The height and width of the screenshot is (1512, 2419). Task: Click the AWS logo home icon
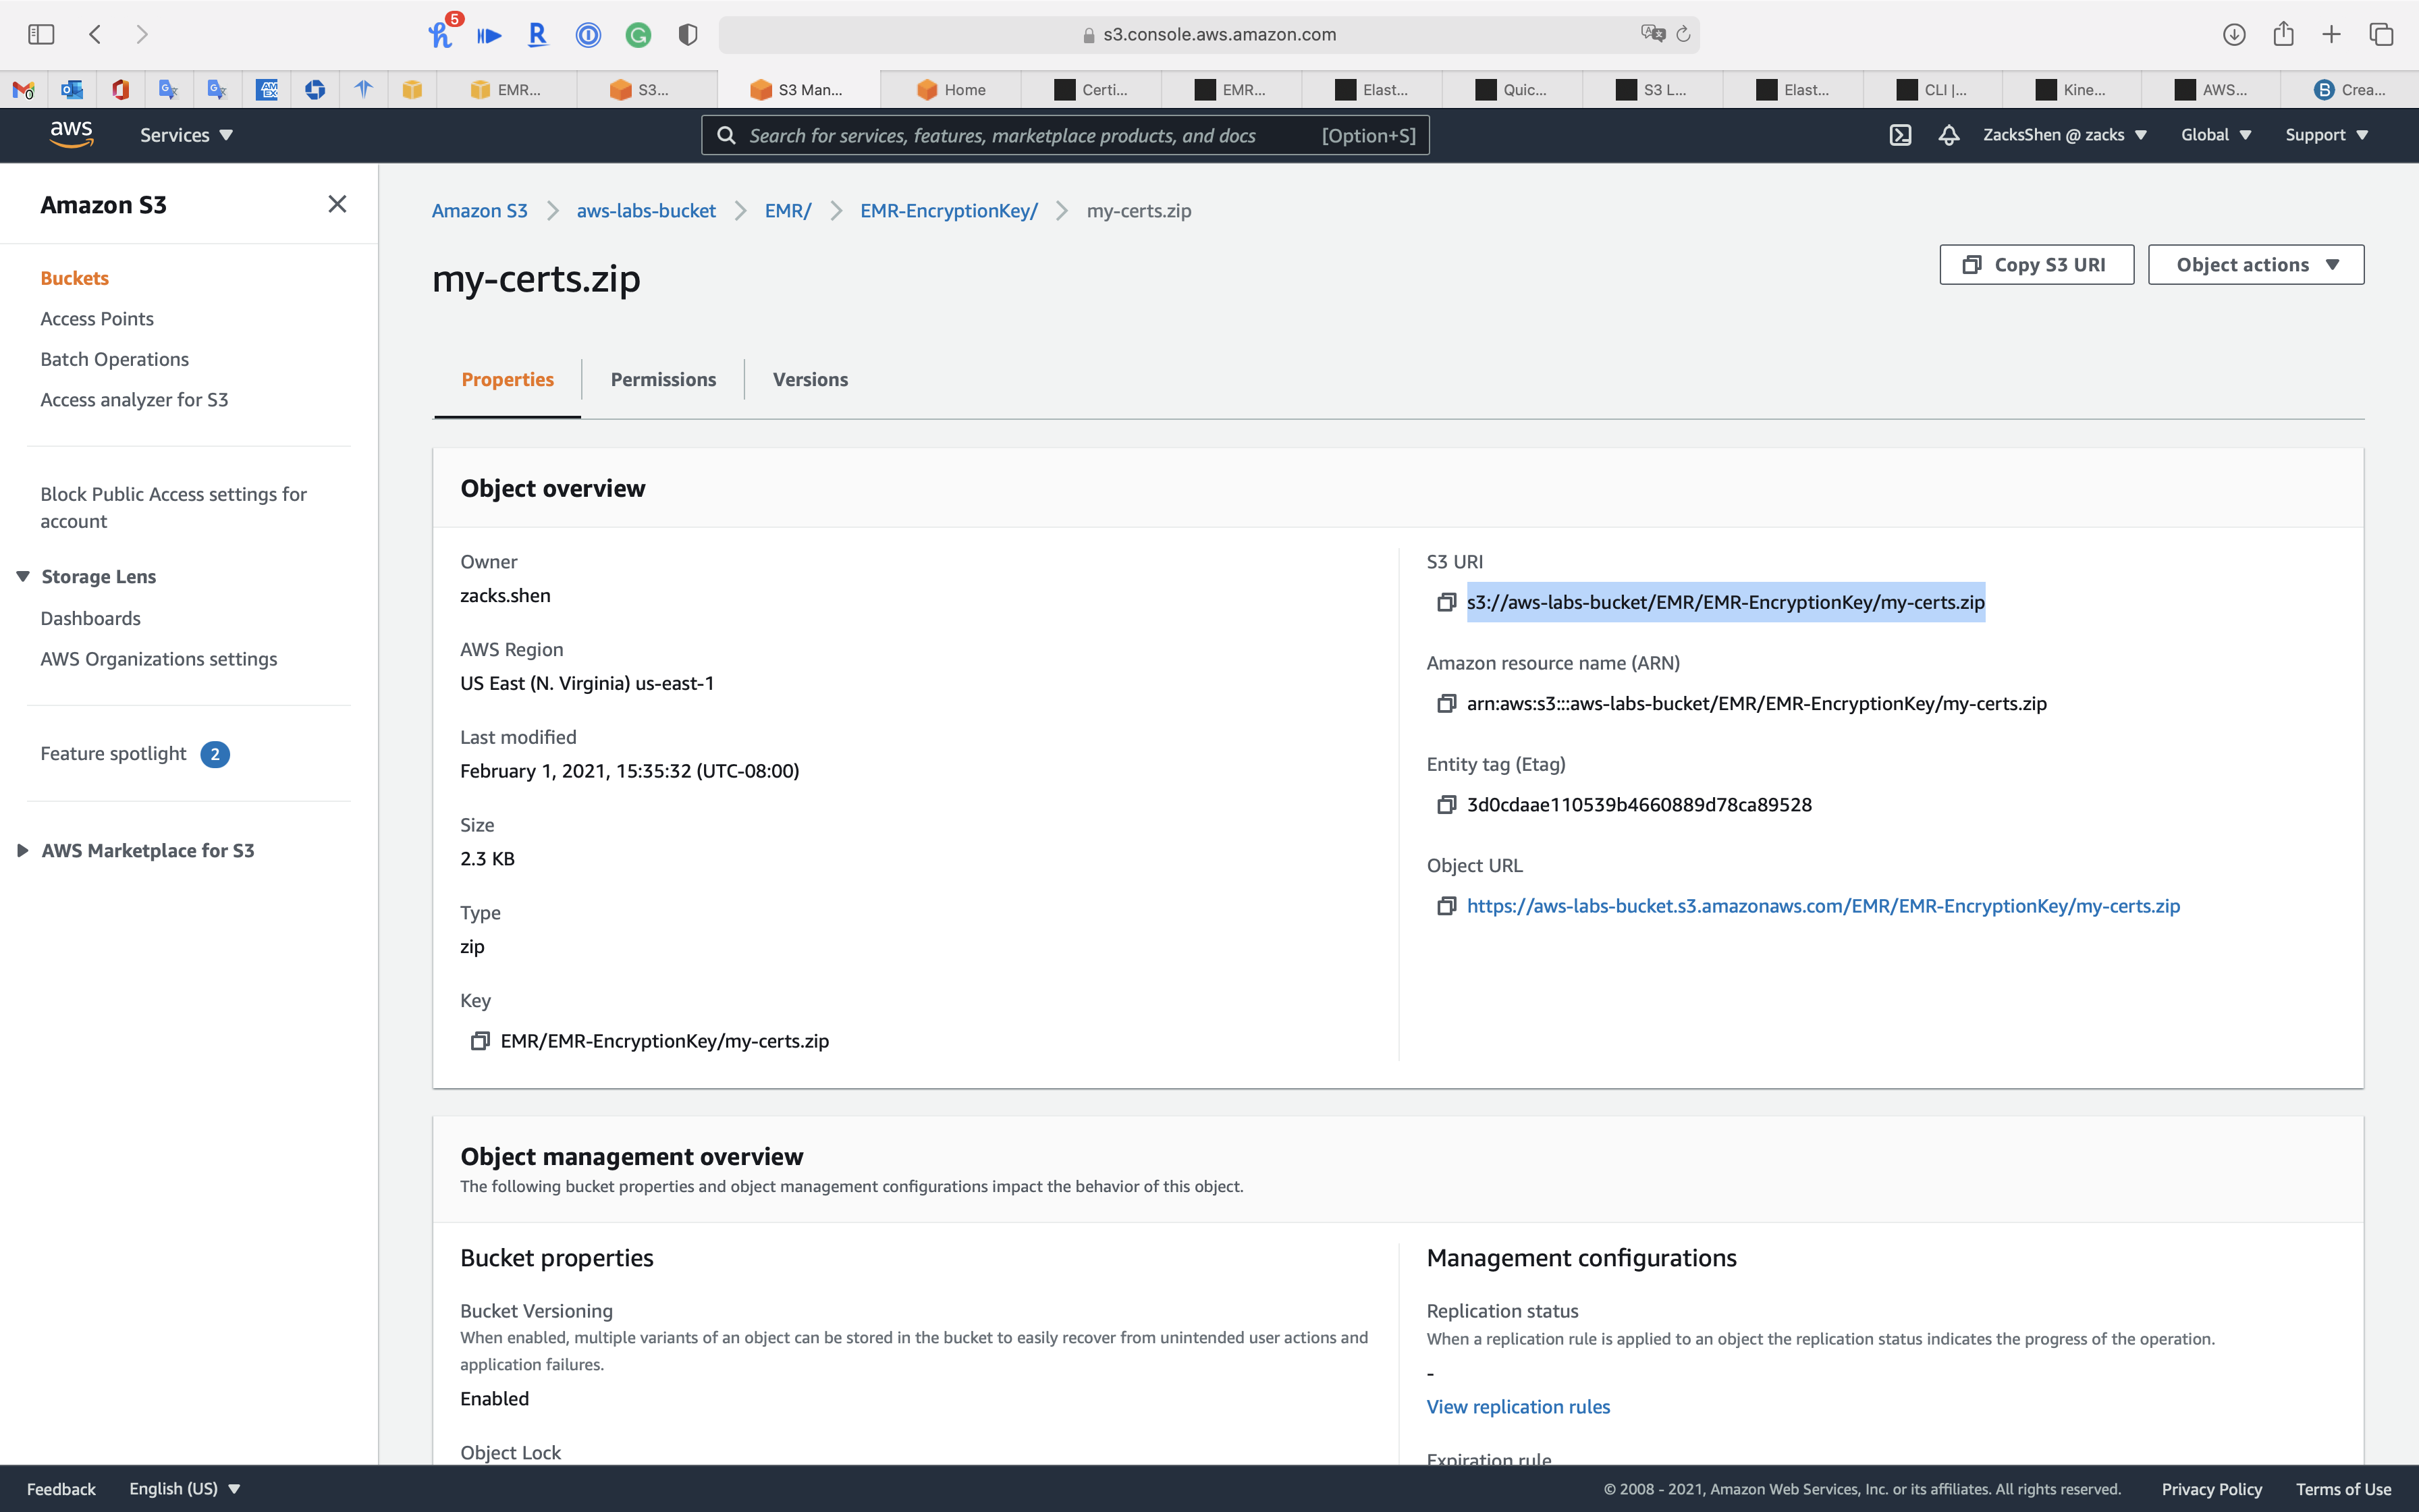point(71,134)
